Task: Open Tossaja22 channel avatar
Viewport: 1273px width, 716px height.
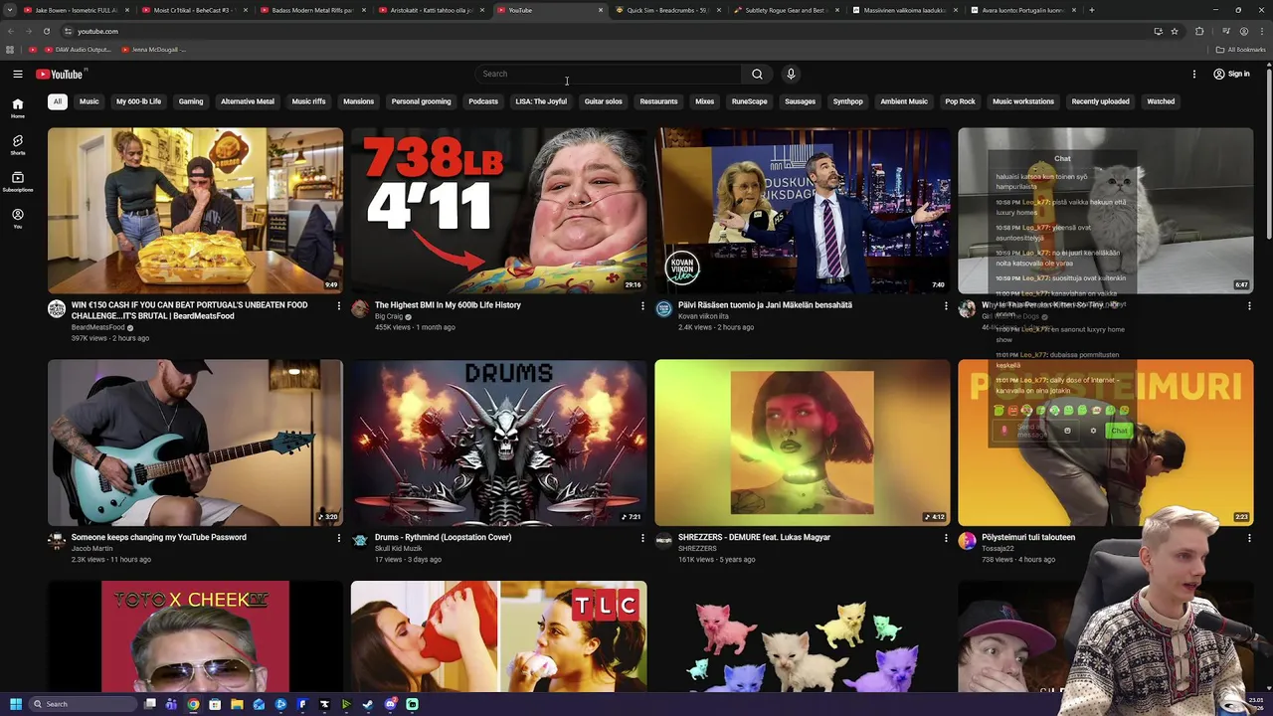Action: [x=967, y=541]
